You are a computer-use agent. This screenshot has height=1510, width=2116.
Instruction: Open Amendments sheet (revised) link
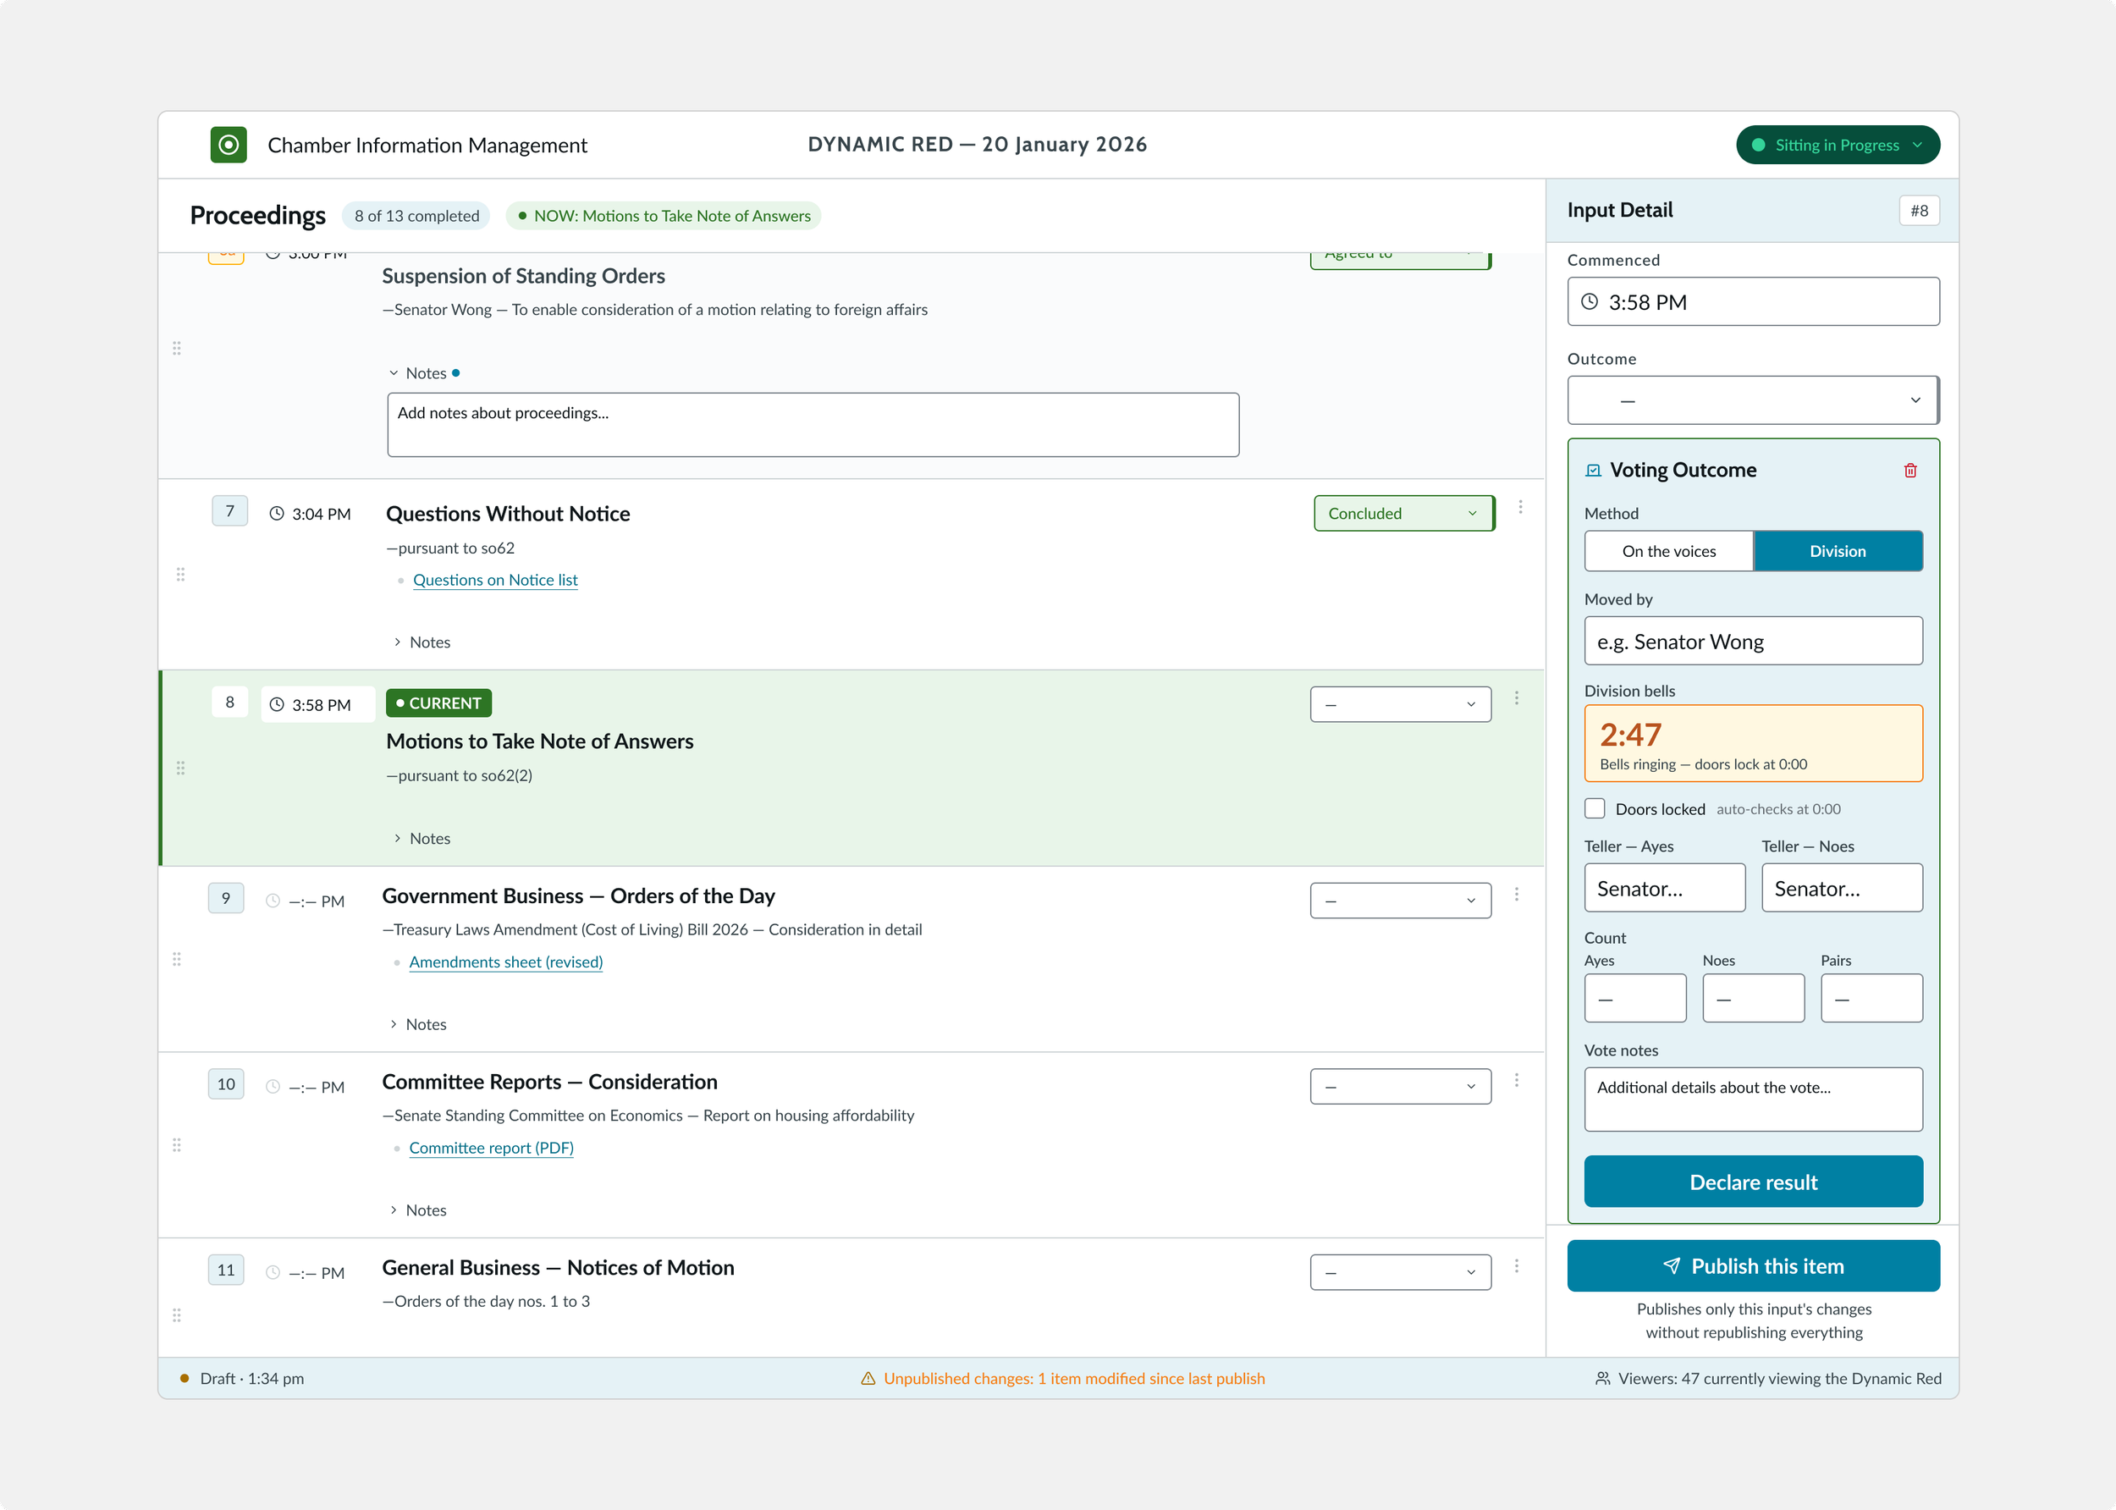click(x=506, y=962)
